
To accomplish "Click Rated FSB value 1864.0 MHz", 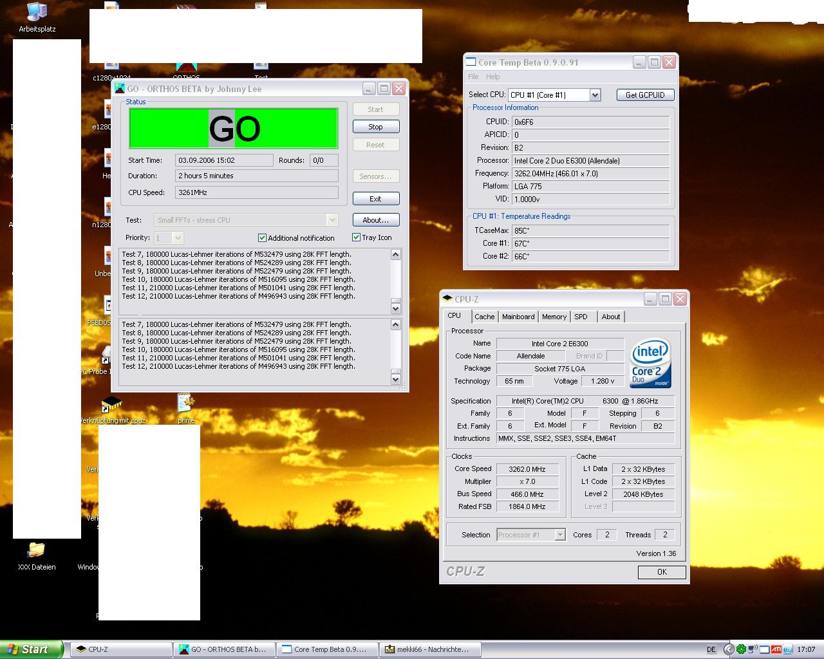I will click(x=527, y=506).
